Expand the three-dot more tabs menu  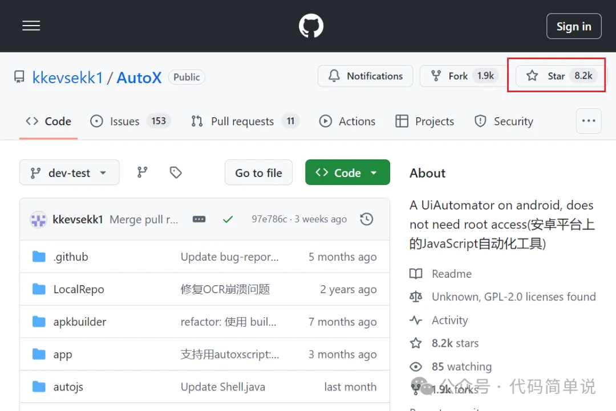[x=589, y=121]
